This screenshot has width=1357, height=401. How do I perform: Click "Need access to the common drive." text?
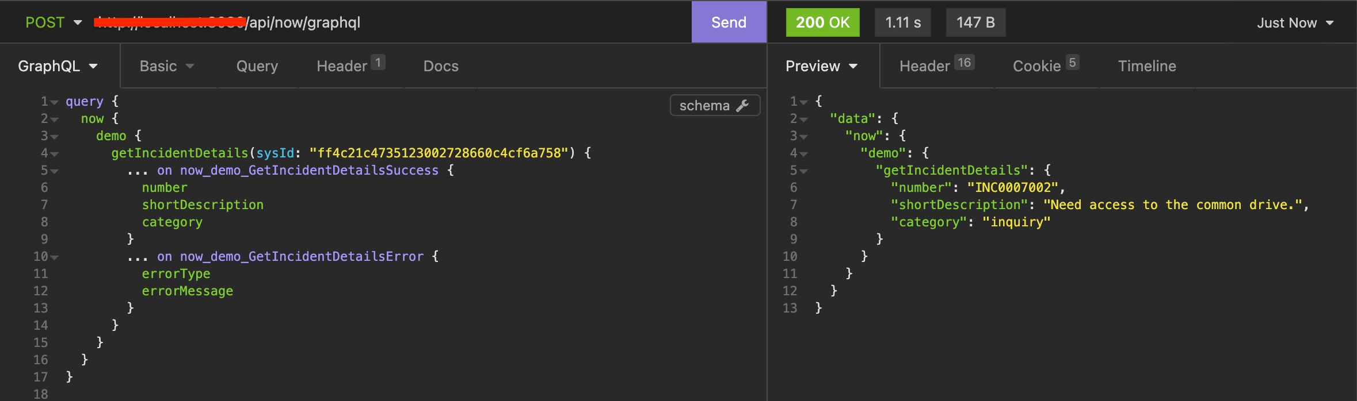point(1173,205)
